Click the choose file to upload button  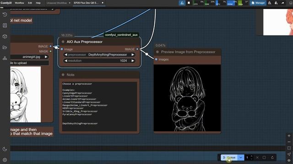[29, 63]
